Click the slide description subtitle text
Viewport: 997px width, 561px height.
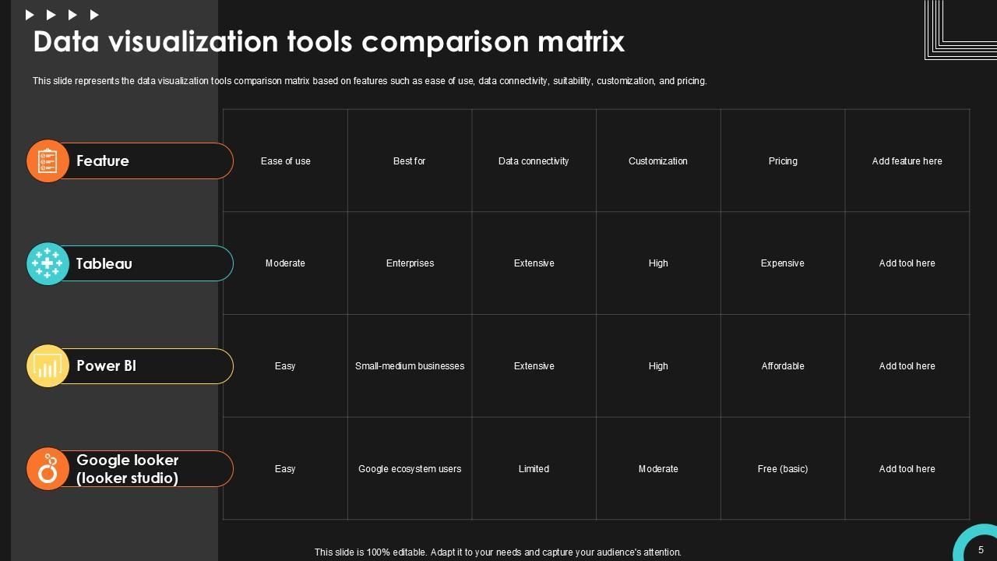[369, 81]
